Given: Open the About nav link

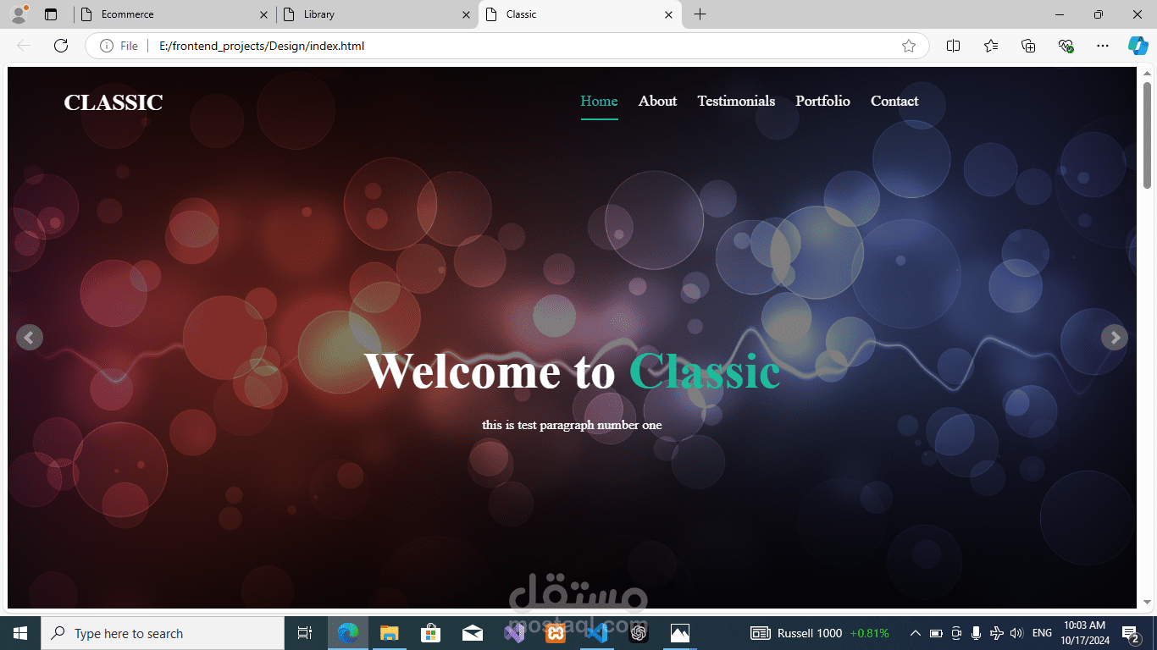Looking at the screenshot, I should pyautogui.click(x=657, y=102).
